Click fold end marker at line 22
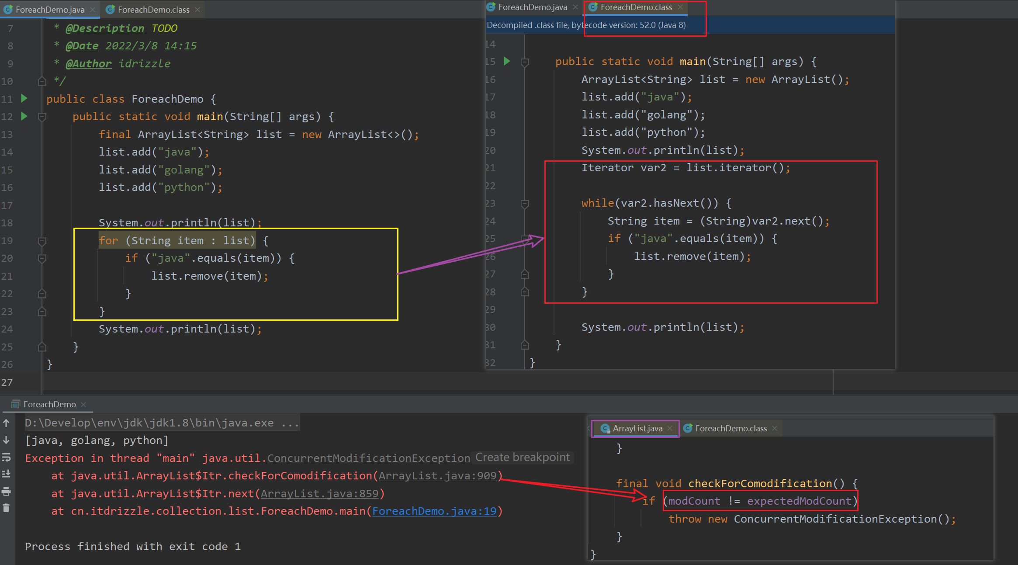Image resolution: width=1018 pixels, height=565 pixels. coord(42,294)
